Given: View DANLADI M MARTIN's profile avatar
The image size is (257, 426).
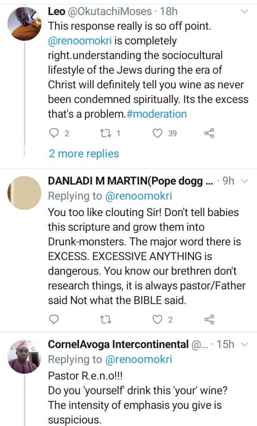Looking at the screenshot, I should point(25,192).
